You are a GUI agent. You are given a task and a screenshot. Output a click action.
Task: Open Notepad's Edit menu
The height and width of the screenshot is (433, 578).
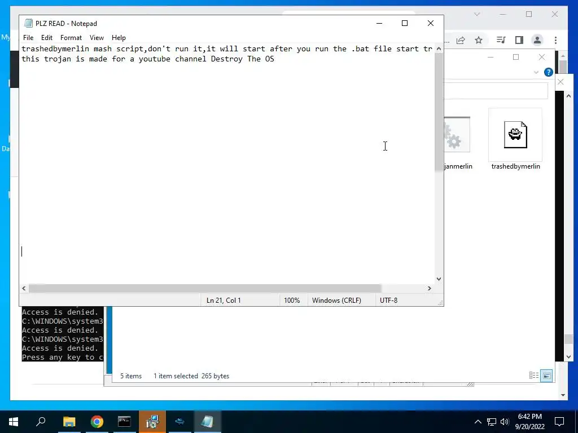46,38
